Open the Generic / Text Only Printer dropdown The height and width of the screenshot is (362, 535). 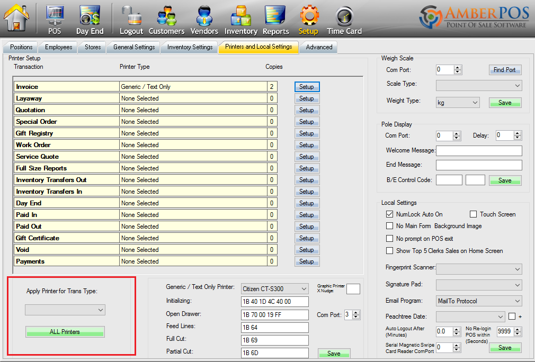click(x=275, y=289)
